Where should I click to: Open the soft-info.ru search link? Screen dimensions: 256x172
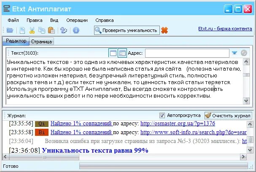194,132
